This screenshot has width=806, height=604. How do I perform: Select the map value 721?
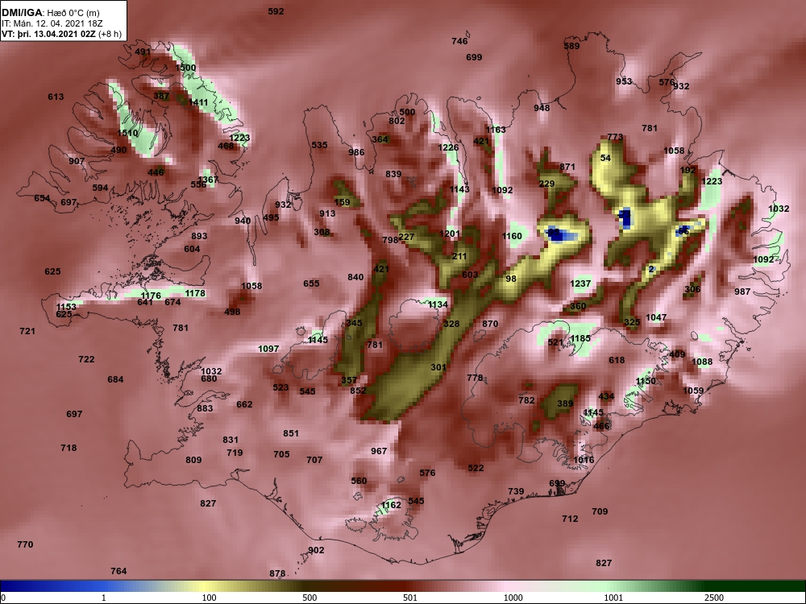click(27, 331)
